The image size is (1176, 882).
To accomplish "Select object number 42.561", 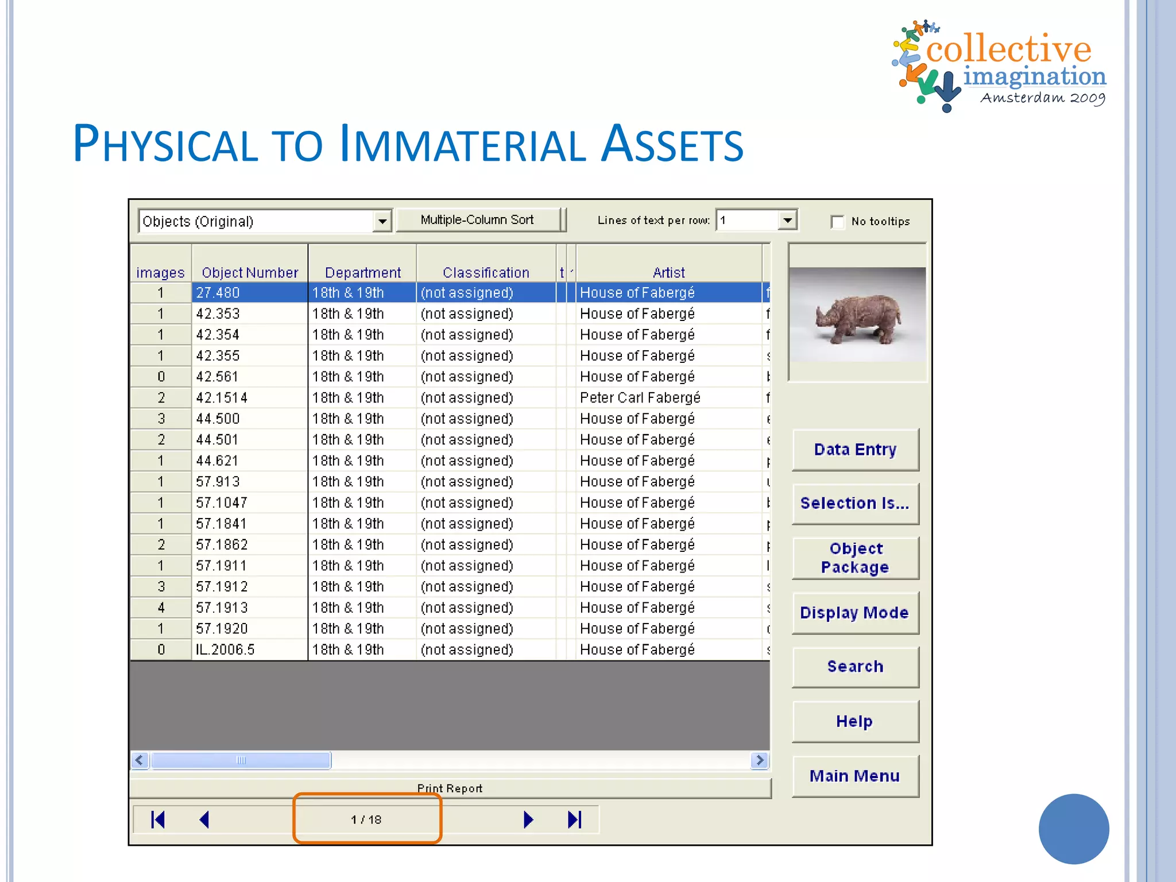I will click(x=250, y=377).
